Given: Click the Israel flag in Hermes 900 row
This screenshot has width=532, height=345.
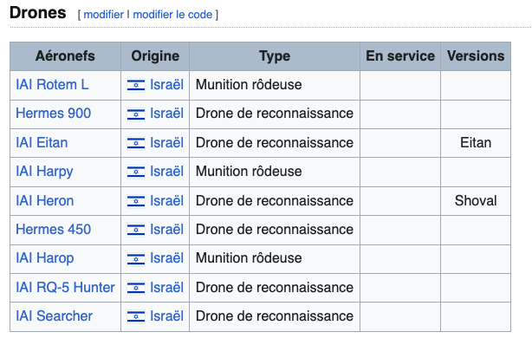Looking at the screenshot, I should (x=136, y=114).
